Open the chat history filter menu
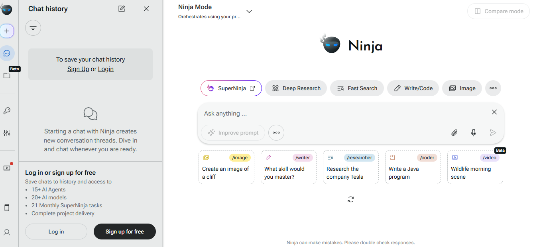 click(33, 28)
